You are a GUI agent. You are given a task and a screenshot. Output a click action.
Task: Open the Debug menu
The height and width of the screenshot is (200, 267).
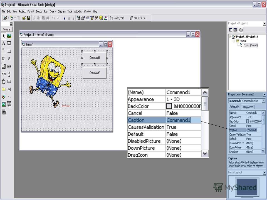click(x=39, y=12)
